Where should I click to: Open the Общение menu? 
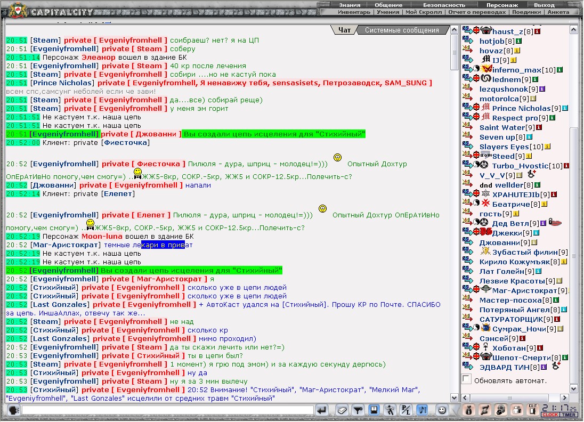[x=388, y=5]
